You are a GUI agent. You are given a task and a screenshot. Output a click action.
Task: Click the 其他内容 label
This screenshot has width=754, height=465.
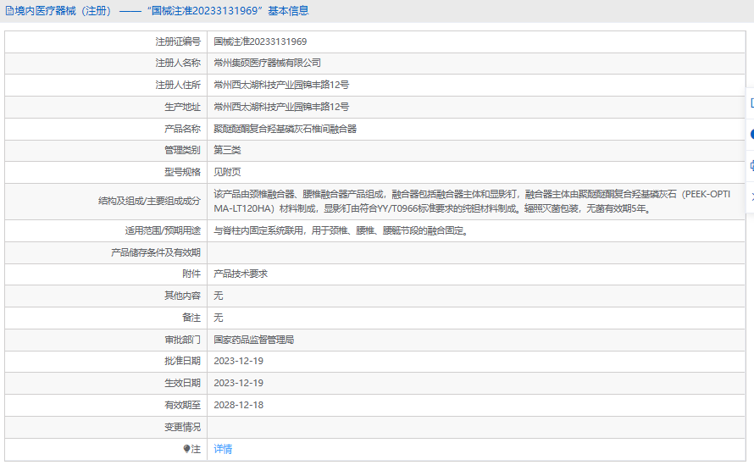(182, 296)
